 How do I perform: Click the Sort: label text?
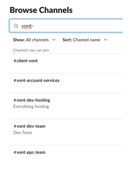(x=67, y=40)
